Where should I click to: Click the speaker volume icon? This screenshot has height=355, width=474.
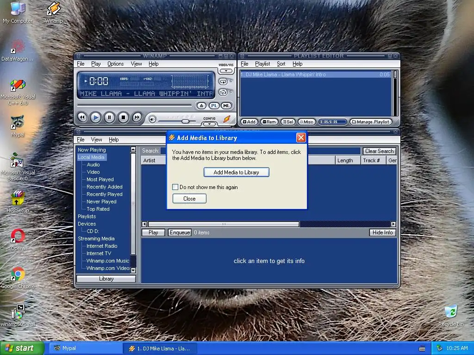point(152,120)
